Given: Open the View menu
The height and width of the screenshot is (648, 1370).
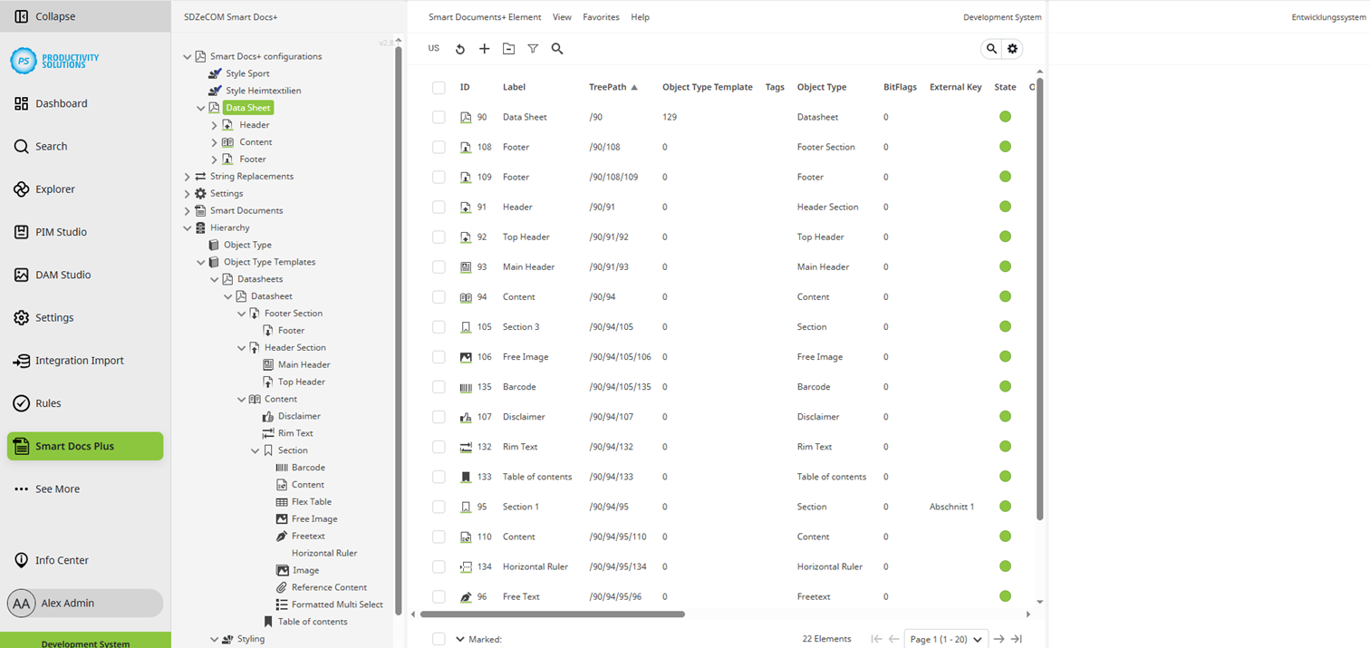Looking at the screenshot, I should point(562,16).
